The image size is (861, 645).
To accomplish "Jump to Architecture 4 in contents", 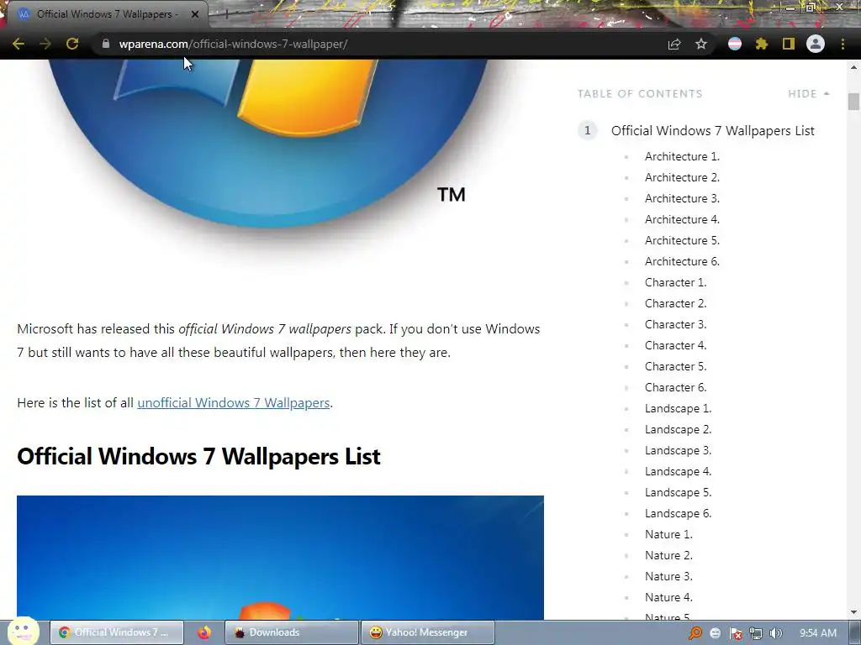I will point(682,219).
